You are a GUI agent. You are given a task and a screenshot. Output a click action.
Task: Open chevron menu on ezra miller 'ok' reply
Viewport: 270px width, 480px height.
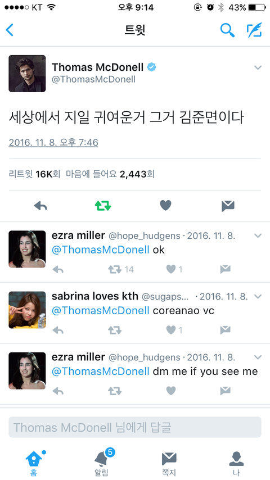[258, 236]
